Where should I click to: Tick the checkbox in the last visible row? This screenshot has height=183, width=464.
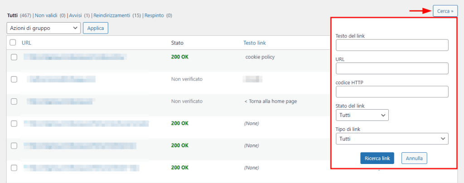(x=14, y=168)
